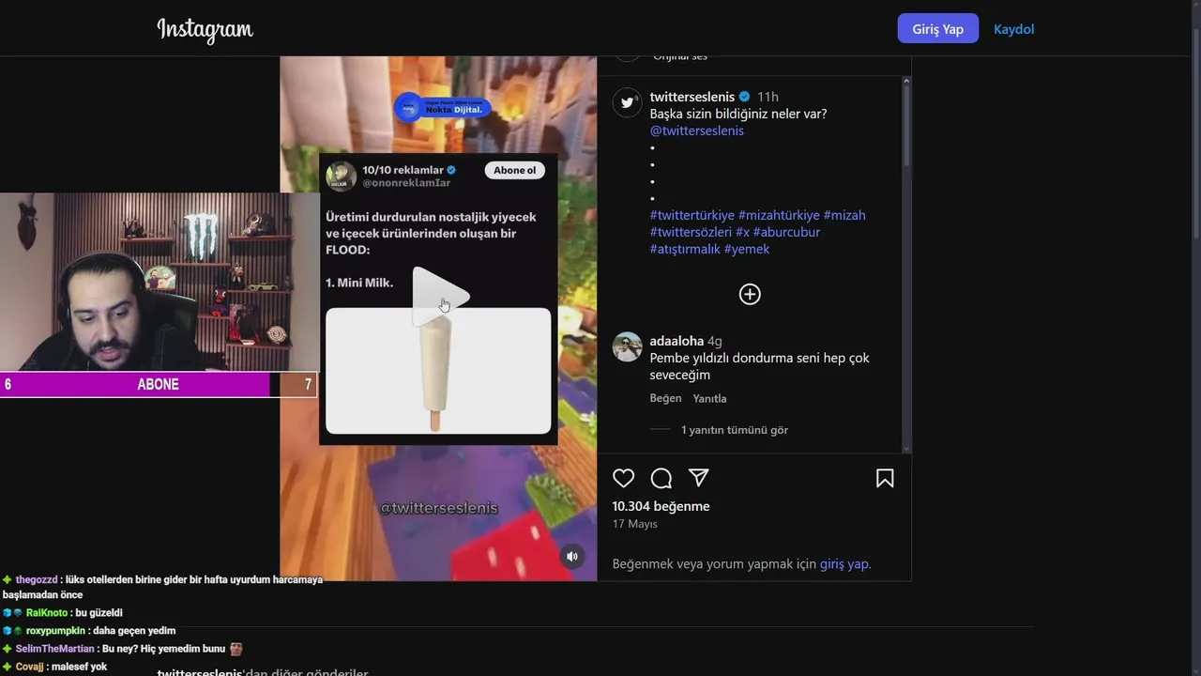Open adaaloha's profile picture
The image size is (1201, 676).
(627, 346)
